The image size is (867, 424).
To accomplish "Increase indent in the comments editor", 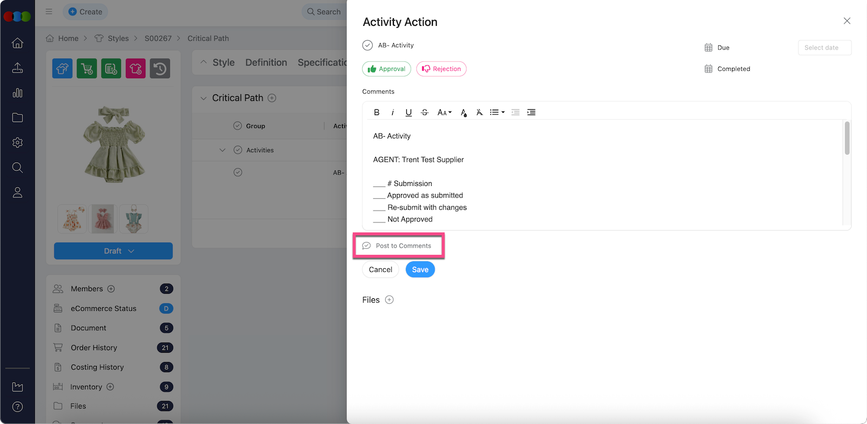I will click(531, 112).
